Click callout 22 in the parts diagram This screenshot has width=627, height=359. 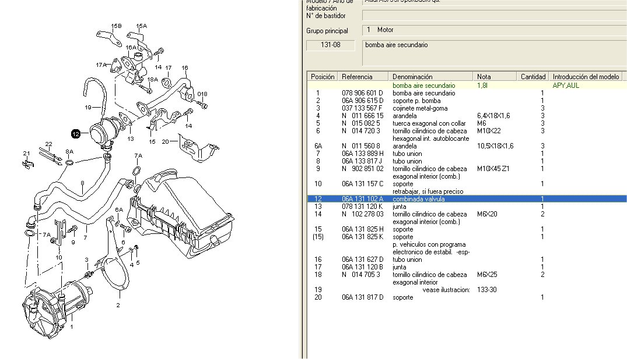pyautogui.click(x=49, y=144)
